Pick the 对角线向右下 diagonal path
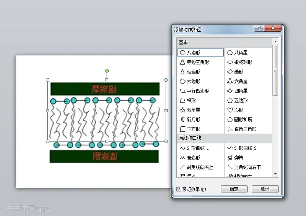306x216 pixels. [247, 167]
